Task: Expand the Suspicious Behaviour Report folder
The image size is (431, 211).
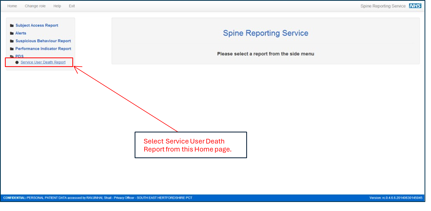Action: click(x=43, y=41)
